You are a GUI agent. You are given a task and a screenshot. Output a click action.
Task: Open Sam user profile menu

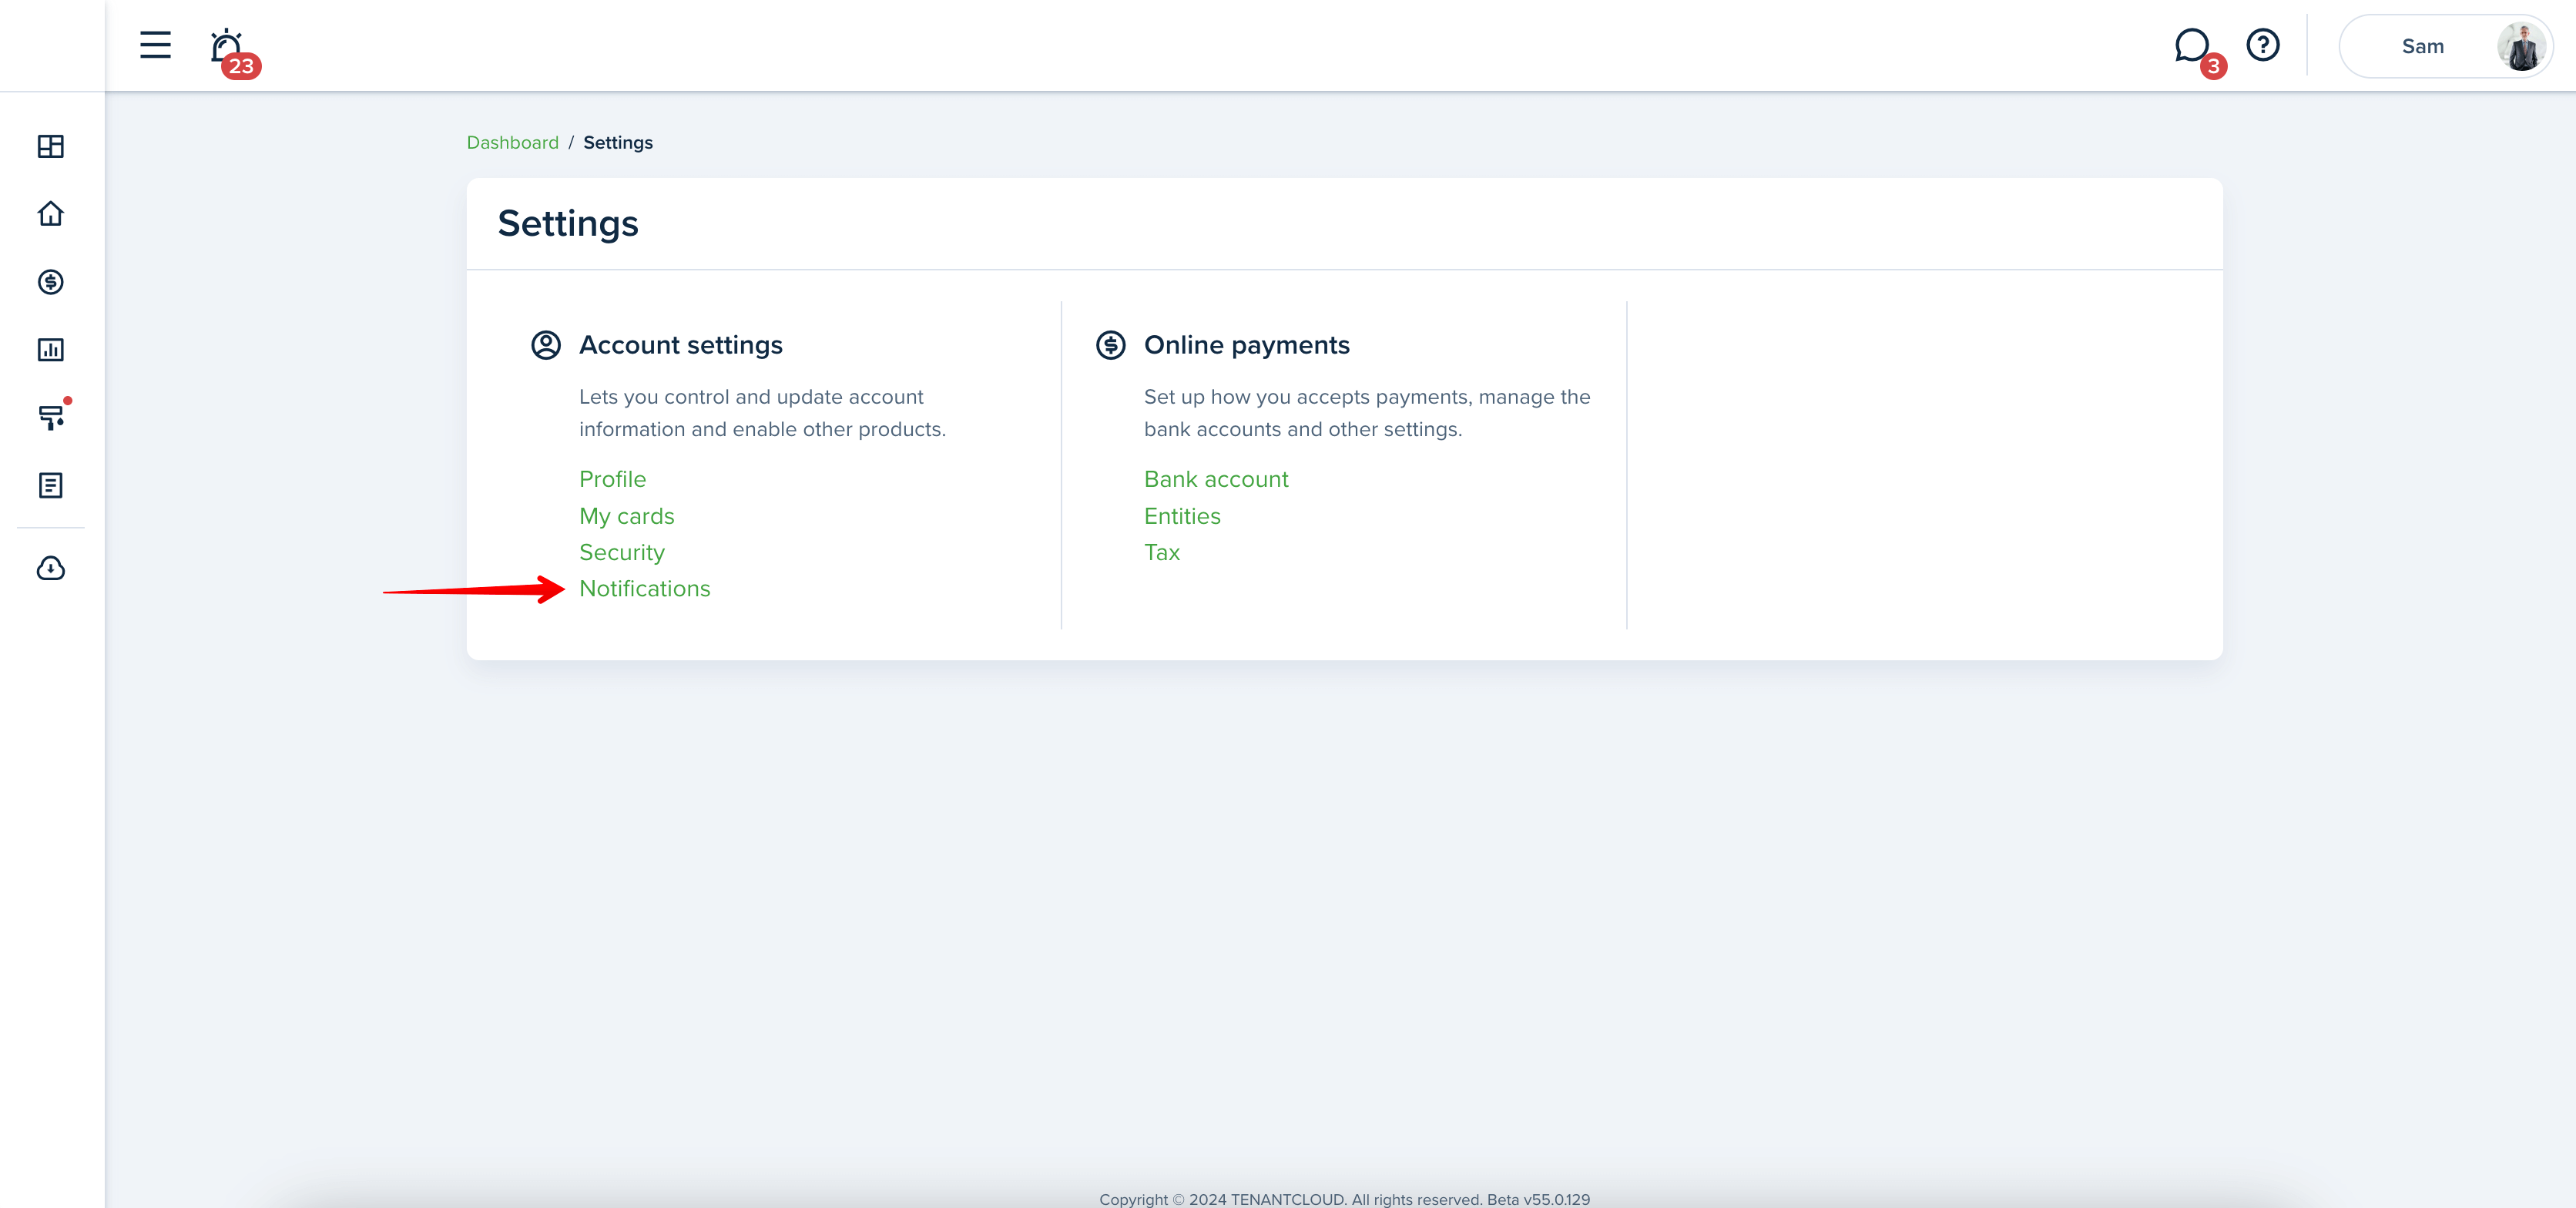pyautogui.click(x=2446, y=46)
